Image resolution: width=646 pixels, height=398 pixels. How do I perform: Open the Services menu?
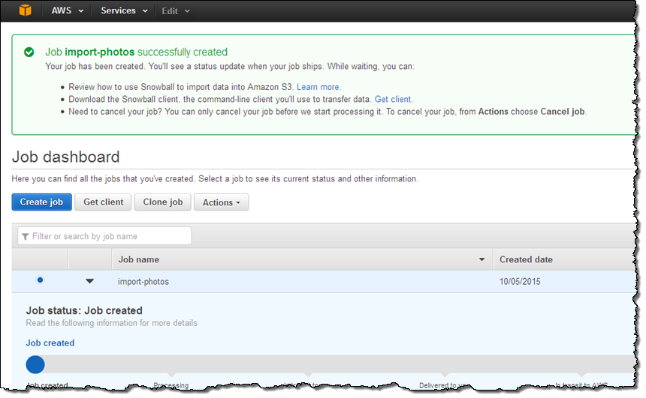(124, 10)
